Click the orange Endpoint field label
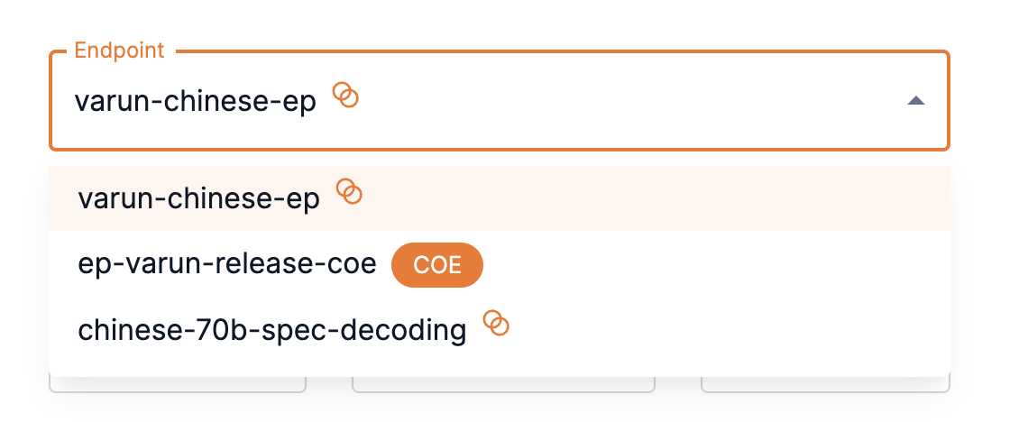 (119, 50)
